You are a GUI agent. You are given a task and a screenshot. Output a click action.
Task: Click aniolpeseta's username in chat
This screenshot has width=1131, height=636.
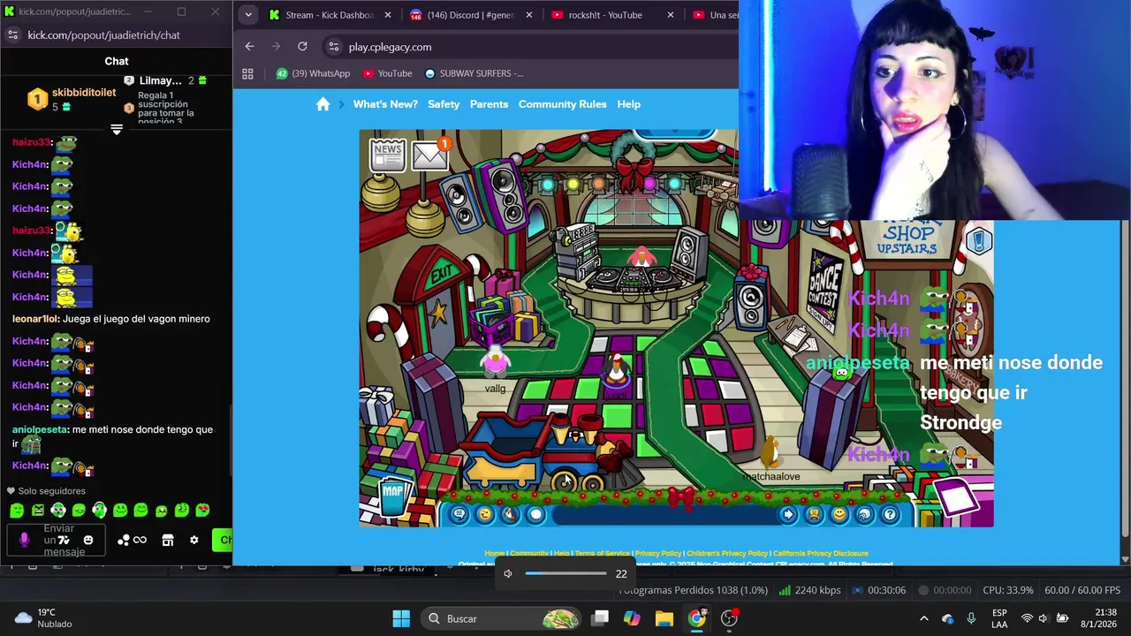(x=40, y=429)
